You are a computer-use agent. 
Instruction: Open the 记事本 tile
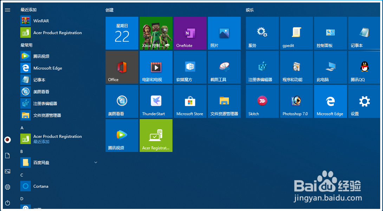[364, 33]
